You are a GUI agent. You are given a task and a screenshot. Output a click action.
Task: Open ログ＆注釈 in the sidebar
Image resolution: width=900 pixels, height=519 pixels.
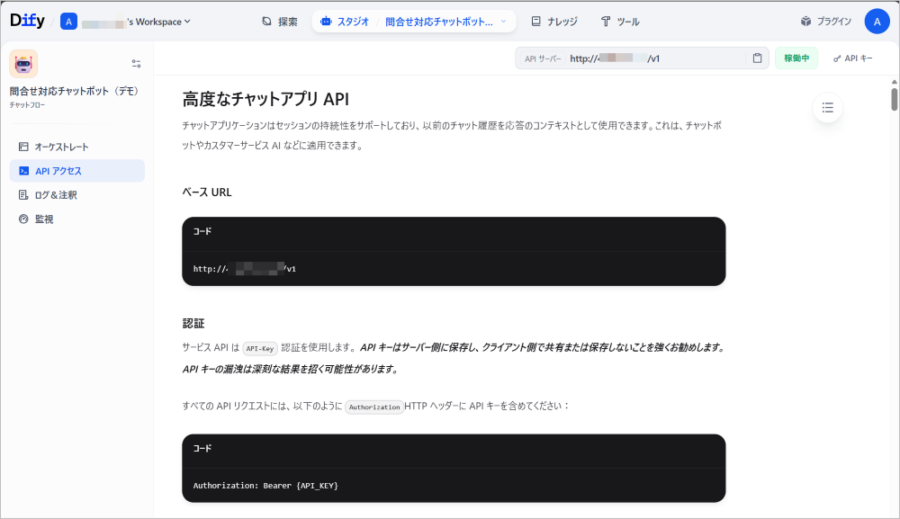56,195
